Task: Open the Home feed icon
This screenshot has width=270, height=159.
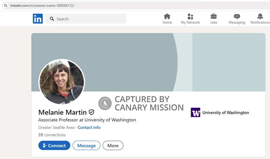Action: coord(167,17)
